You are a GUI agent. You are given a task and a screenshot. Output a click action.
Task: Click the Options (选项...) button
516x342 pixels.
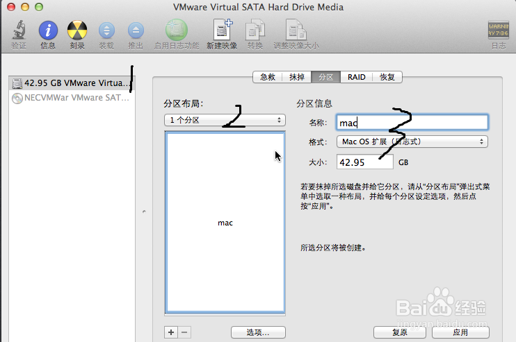258,332
